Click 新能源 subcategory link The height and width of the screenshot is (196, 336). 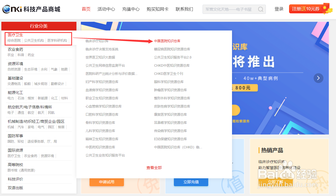tap(43, 98)
